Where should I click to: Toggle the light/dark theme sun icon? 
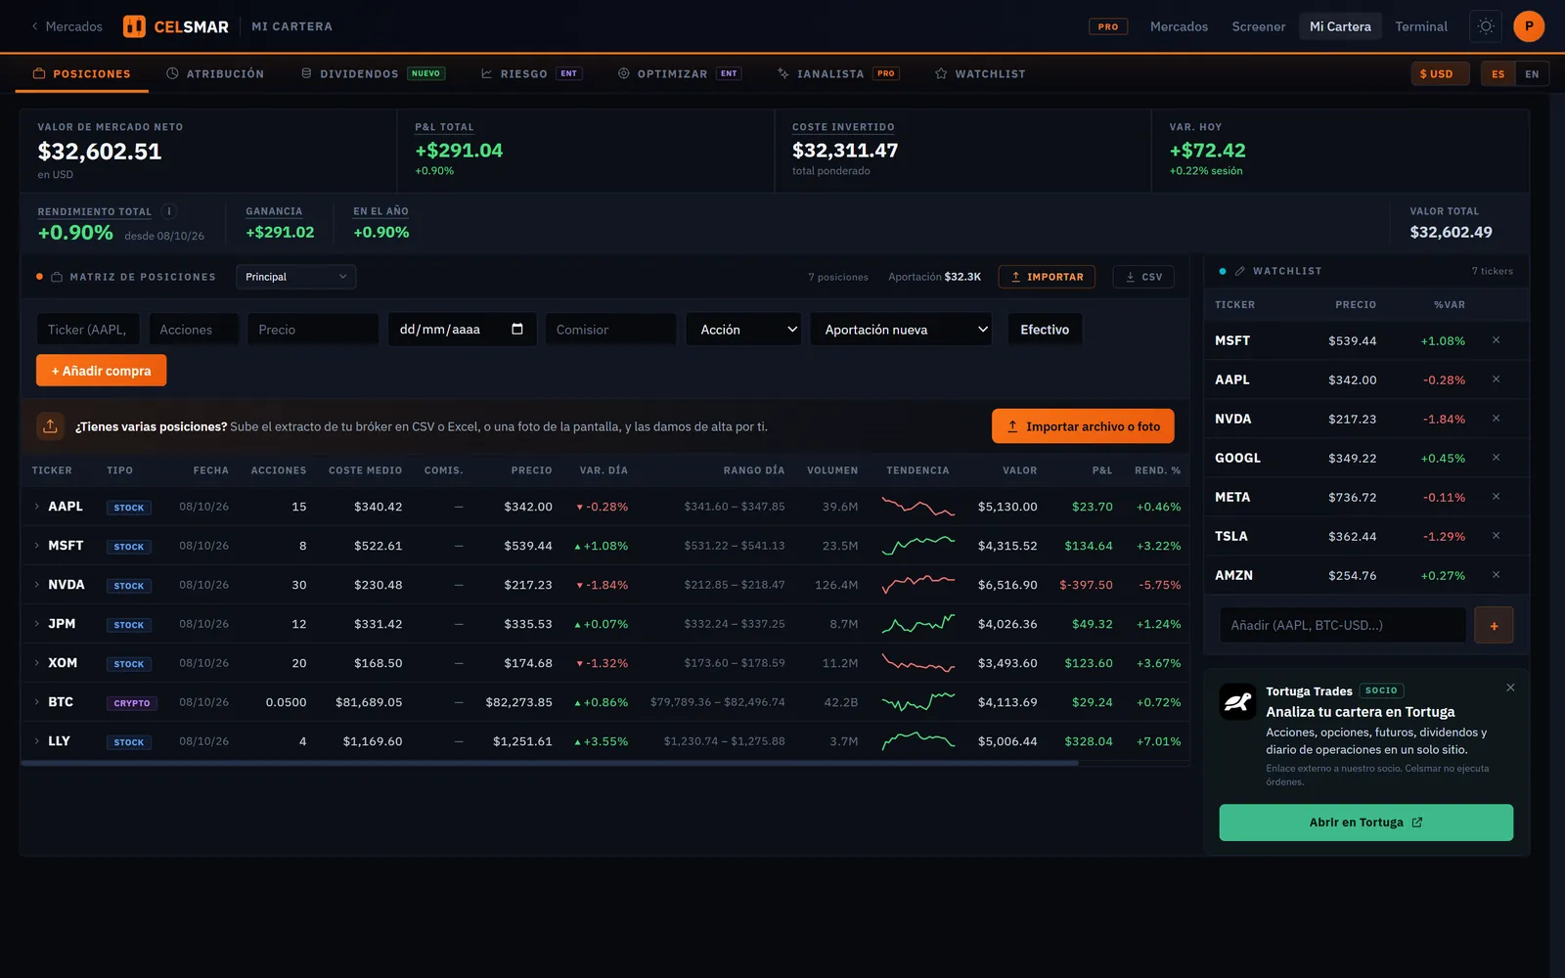1486,26
